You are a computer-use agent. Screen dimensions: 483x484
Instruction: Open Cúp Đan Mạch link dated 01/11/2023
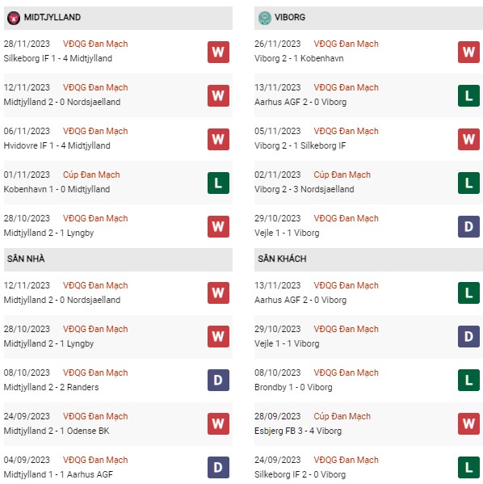pyautogui.click(x=91, y=175)
